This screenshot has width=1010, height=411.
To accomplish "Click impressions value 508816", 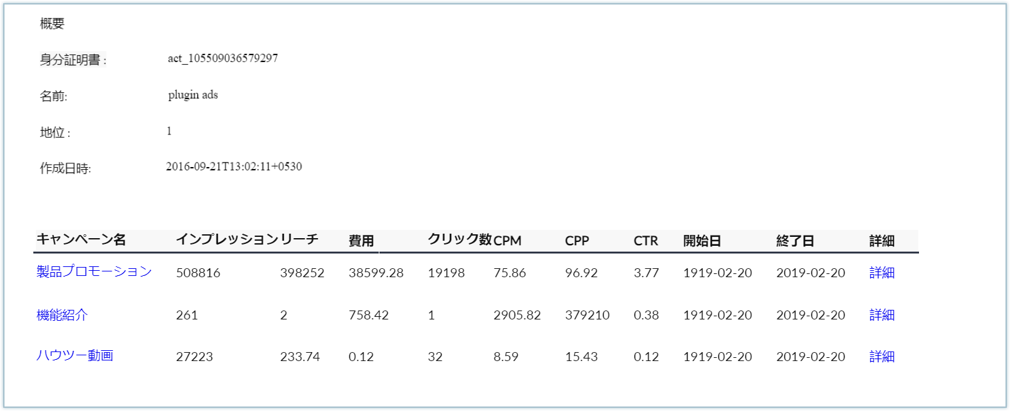I will click(198, 273).
